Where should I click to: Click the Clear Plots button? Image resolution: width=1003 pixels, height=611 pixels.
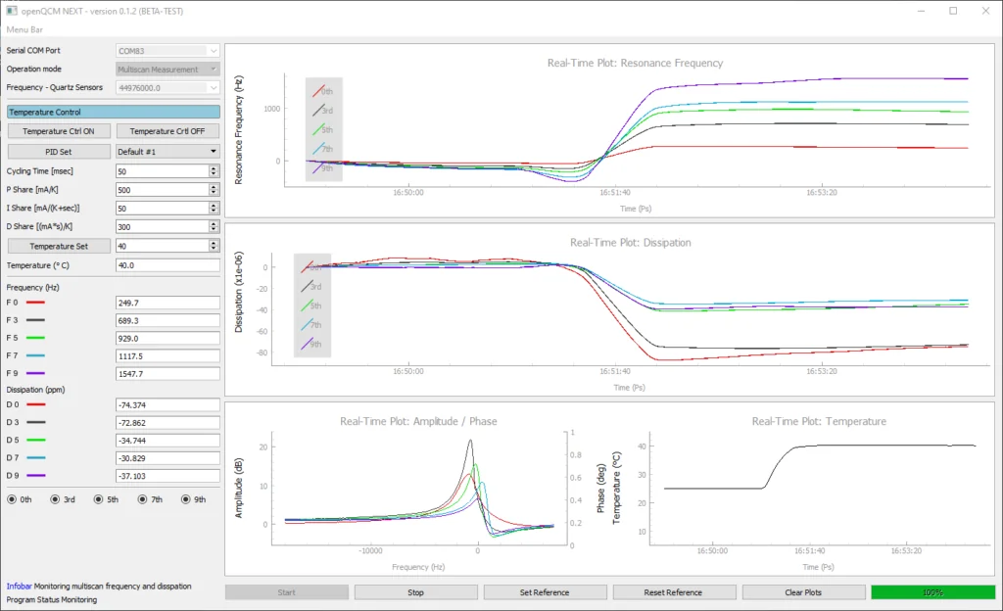(803, 592)
